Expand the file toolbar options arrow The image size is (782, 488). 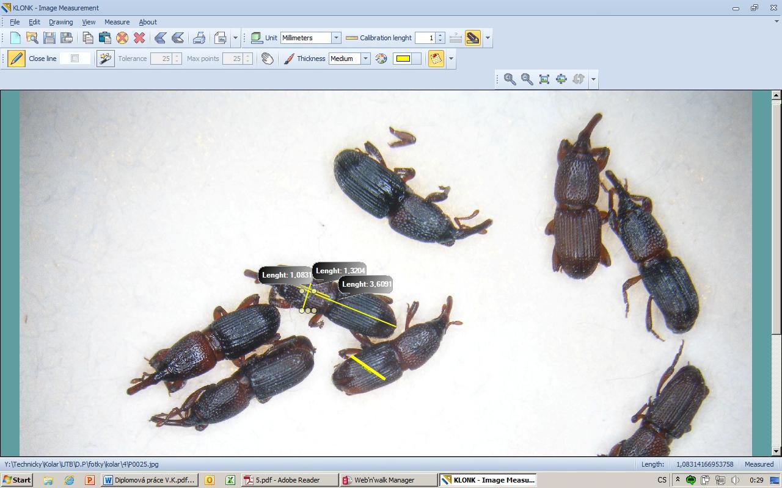tap(235, 38)
